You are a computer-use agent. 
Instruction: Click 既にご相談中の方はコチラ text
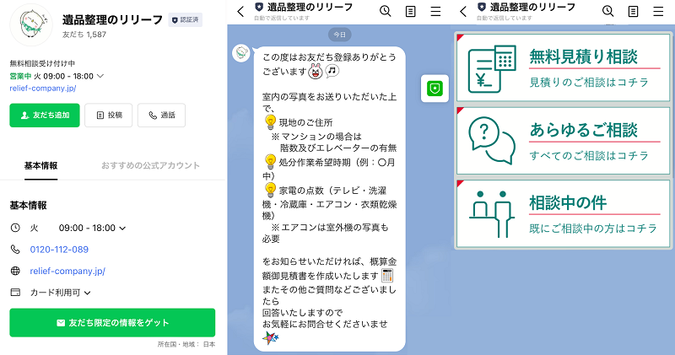point(593,229)
